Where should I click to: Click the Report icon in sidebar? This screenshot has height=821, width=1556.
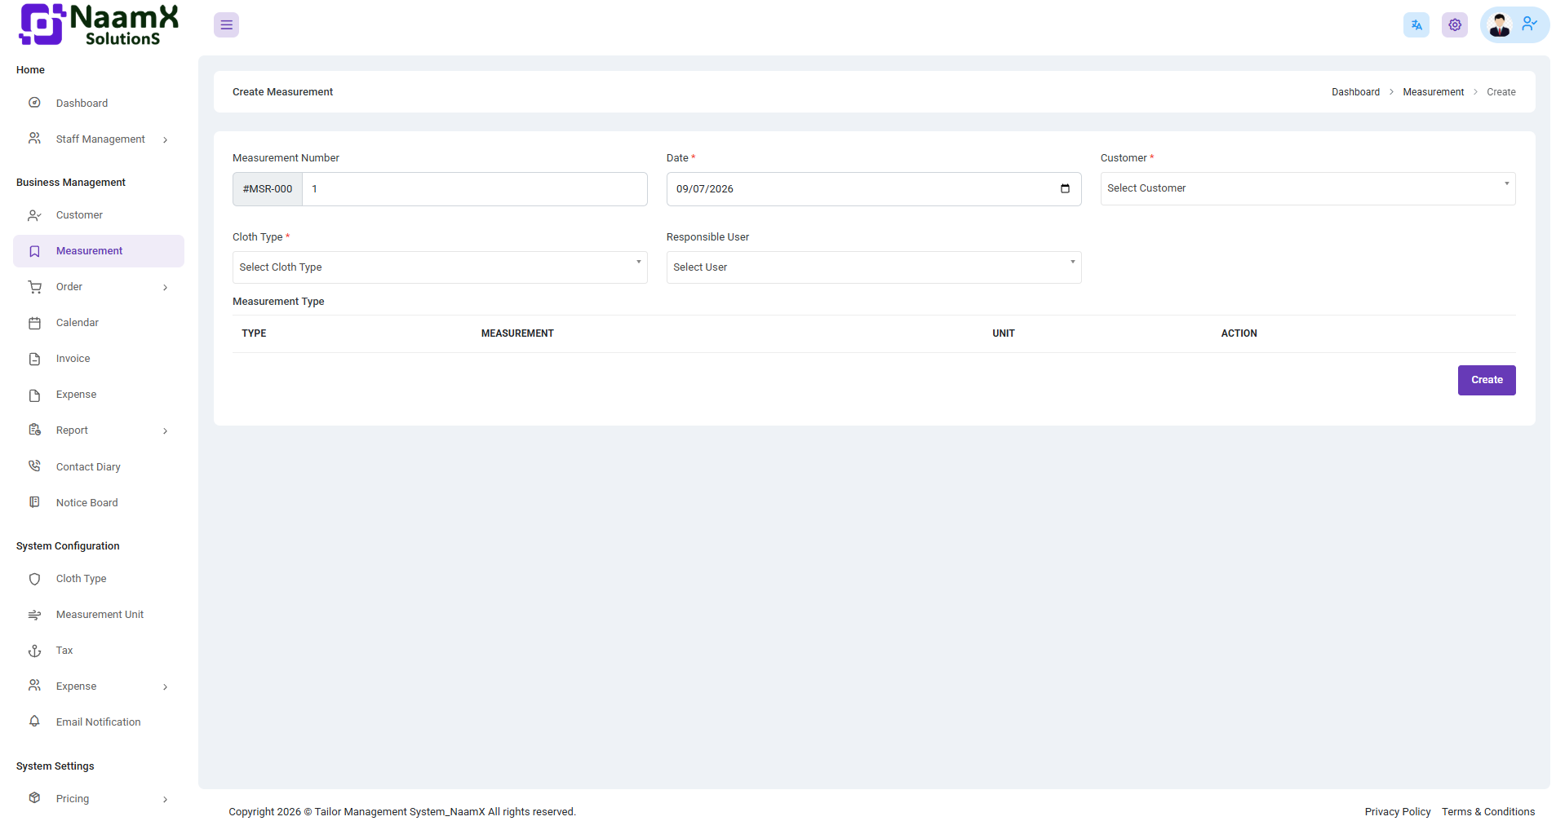pyautogui.click(x=34, y=430)
